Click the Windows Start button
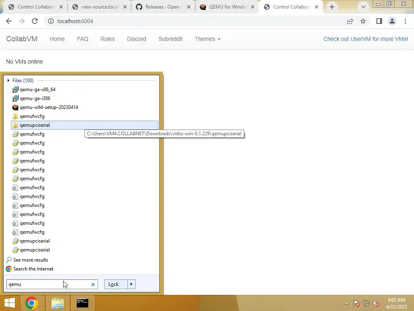 coord(10,303)
